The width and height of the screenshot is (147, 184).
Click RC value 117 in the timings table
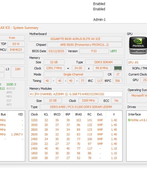click(90, 148)
